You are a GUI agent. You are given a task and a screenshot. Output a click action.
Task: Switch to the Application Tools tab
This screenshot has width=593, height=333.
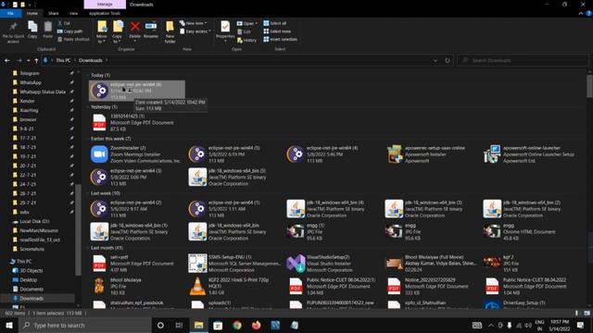click(105, 13)
